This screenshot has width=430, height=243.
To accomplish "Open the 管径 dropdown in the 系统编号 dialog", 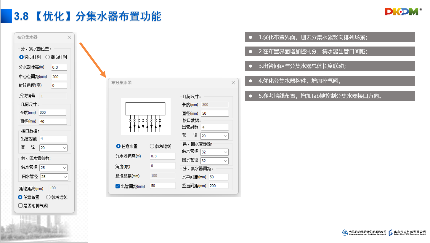I will tap(53, 148).
